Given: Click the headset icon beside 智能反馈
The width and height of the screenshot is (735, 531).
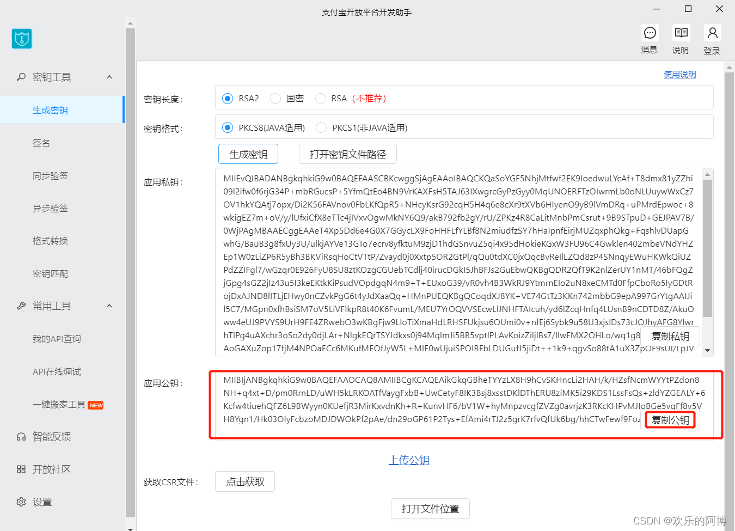Looking at the screenshot, I should coord(21,437).
